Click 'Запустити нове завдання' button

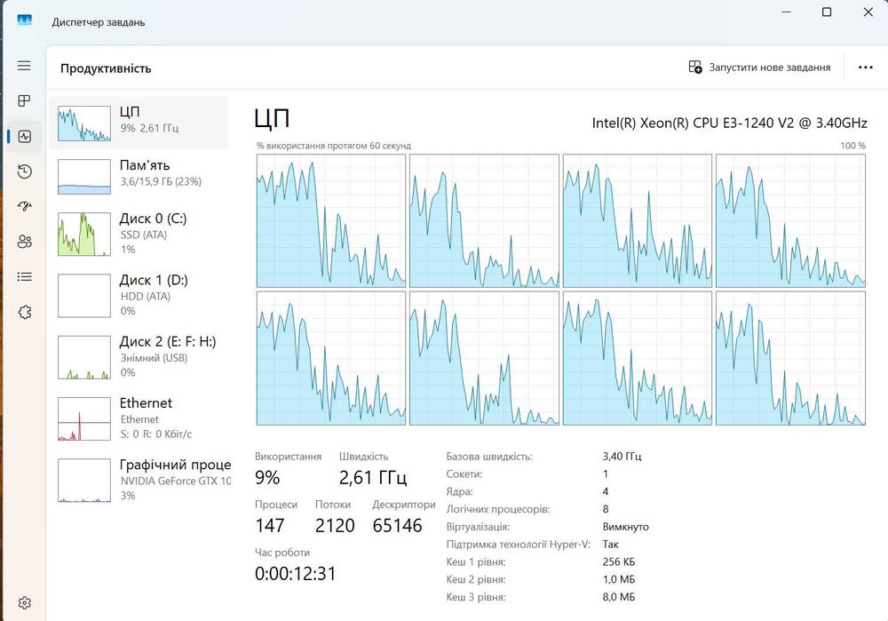pos(759,68)
